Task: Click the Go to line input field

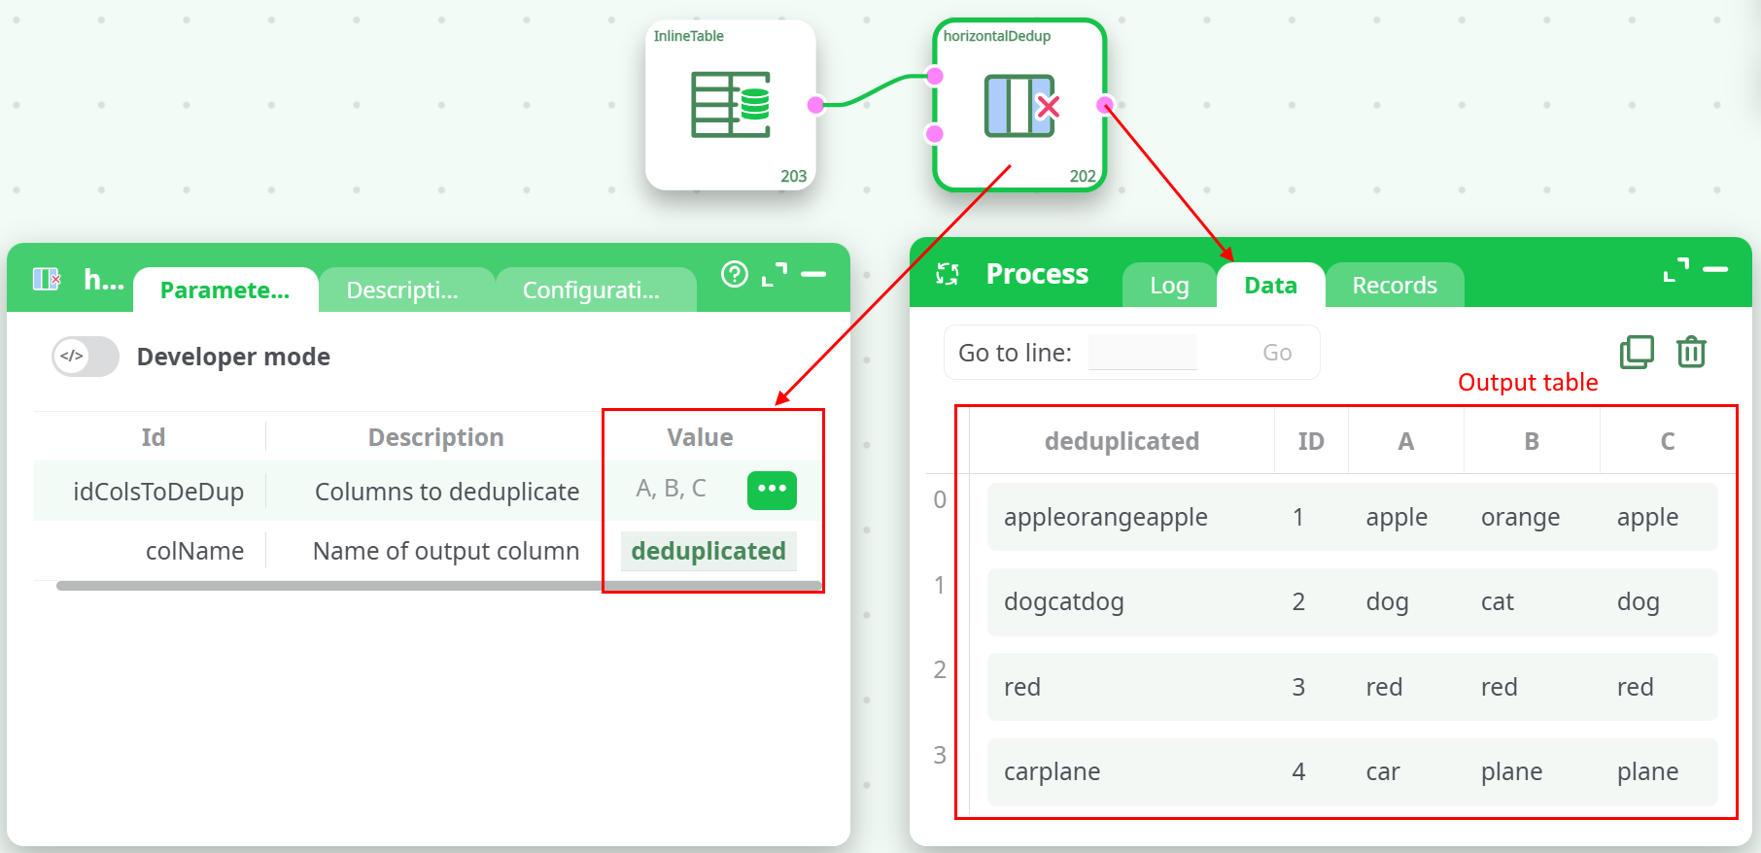Action: 1143,353
